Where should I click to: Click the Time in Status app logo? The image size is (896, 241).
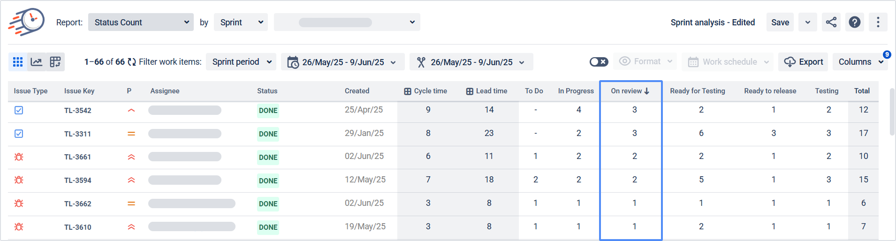26,22
